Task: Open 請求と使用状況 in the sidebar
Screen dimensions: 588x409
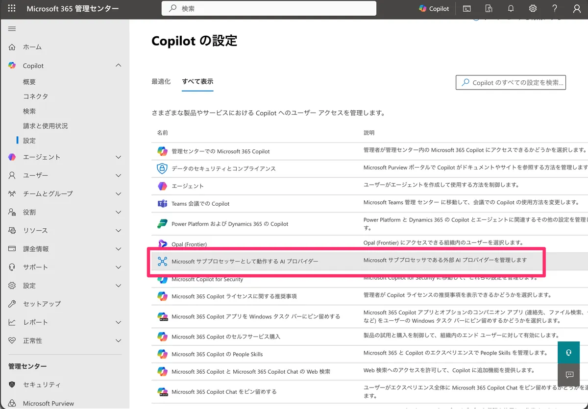Action: [46, 126]
